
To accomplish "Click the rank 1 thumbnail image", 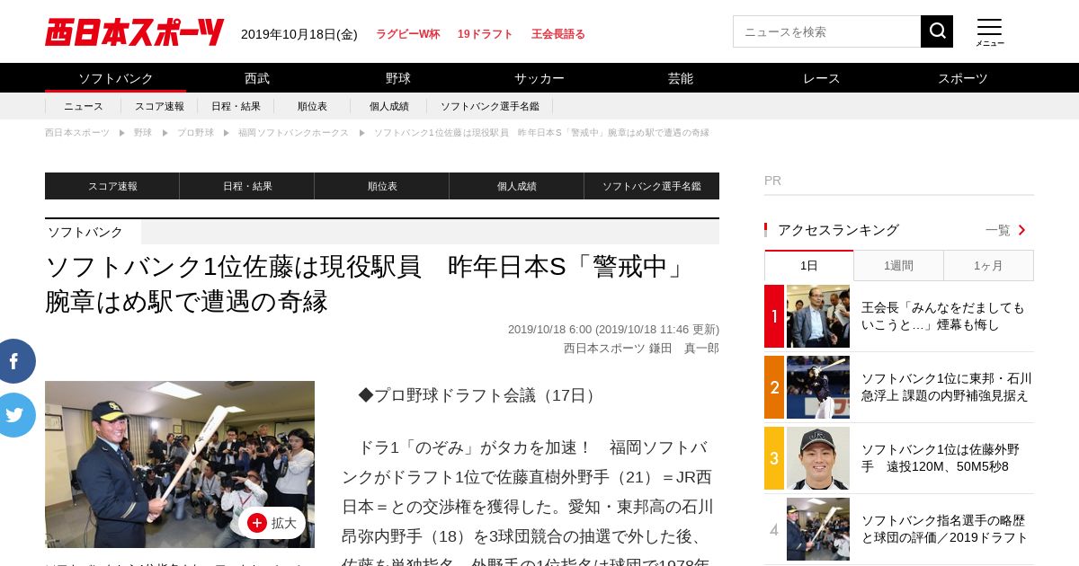I will (818, 316).
